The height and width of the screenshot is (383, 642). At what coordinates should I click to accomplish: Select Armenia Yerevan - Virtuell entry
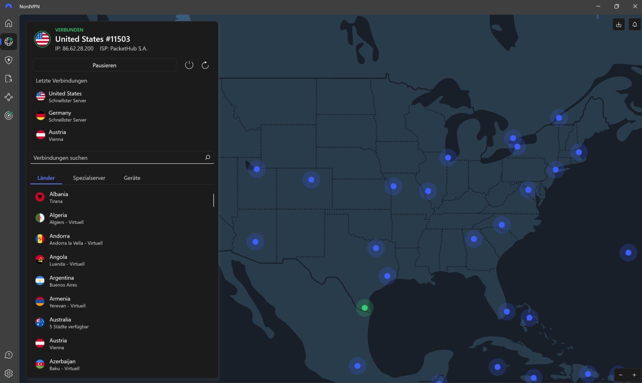tap(122, 302)
